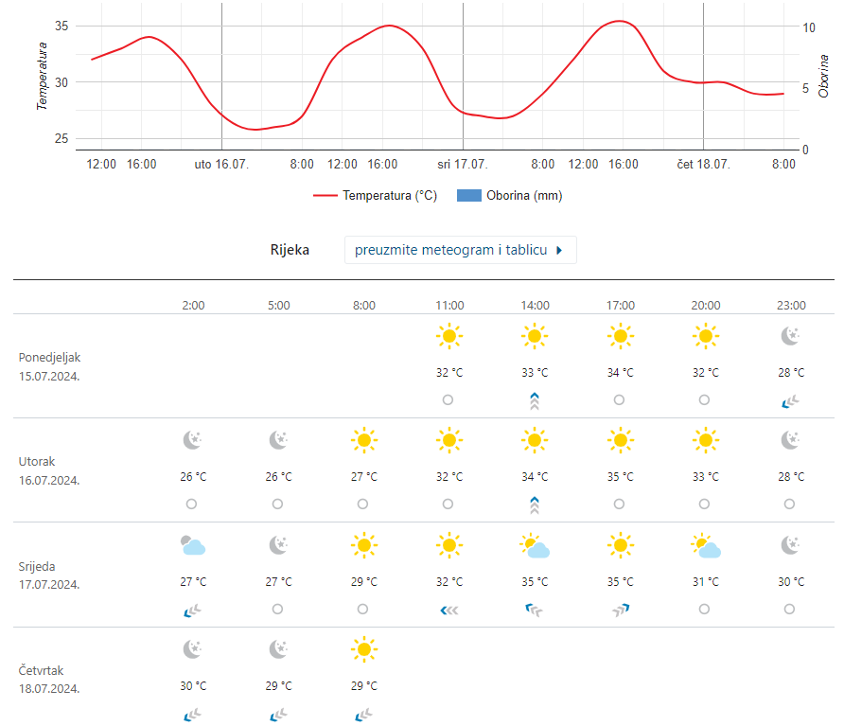Click the wind icon for Thursday 5:00
Screen dimensions: 844x726
tap(278, 715)
